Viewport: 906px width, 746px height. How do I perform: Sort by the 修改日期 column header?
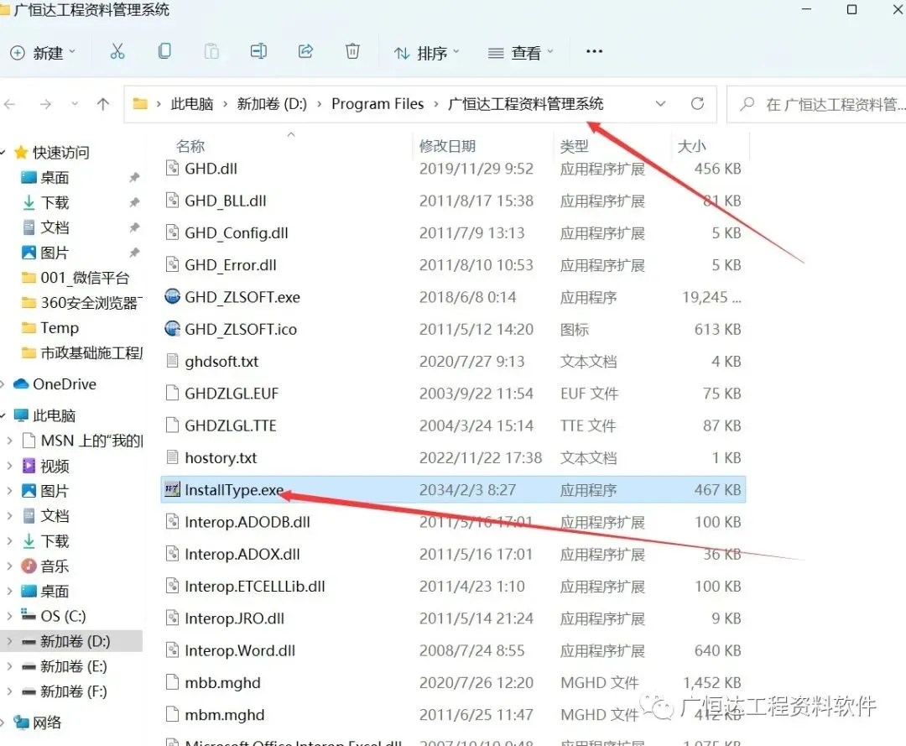(448, 146)
